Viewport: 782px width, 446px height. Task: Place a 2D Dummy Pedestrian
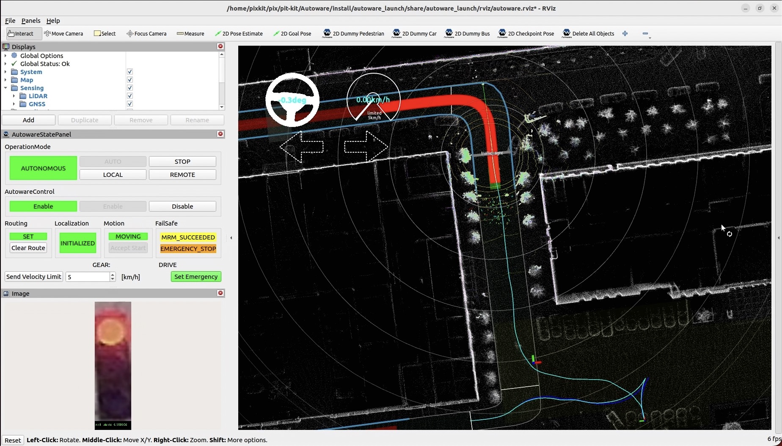[x=354, y=34]
